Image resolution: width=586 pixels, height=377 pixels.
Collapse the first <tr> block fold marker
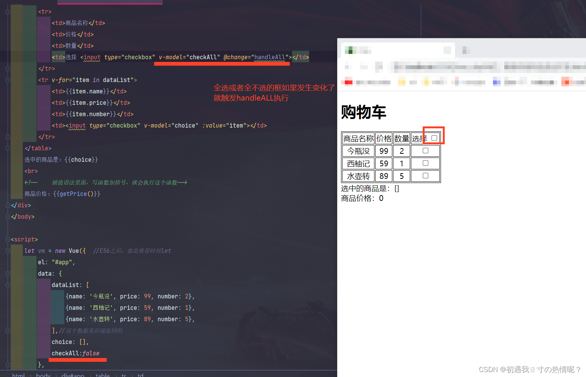click(8, 12)
